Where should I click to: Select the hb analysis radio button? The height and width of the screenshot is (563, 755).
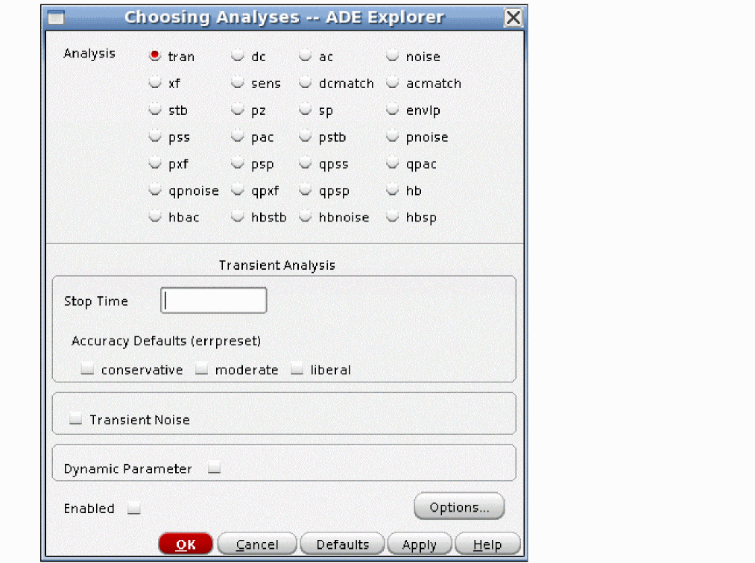point(393,190)
